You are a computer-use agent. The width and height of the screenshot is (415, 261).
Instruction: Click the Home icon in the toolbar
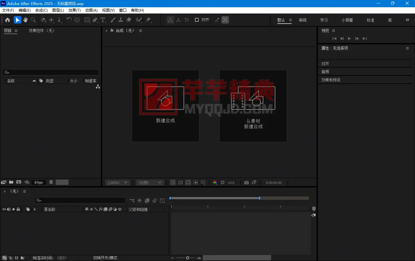click(x=7, y=19)
